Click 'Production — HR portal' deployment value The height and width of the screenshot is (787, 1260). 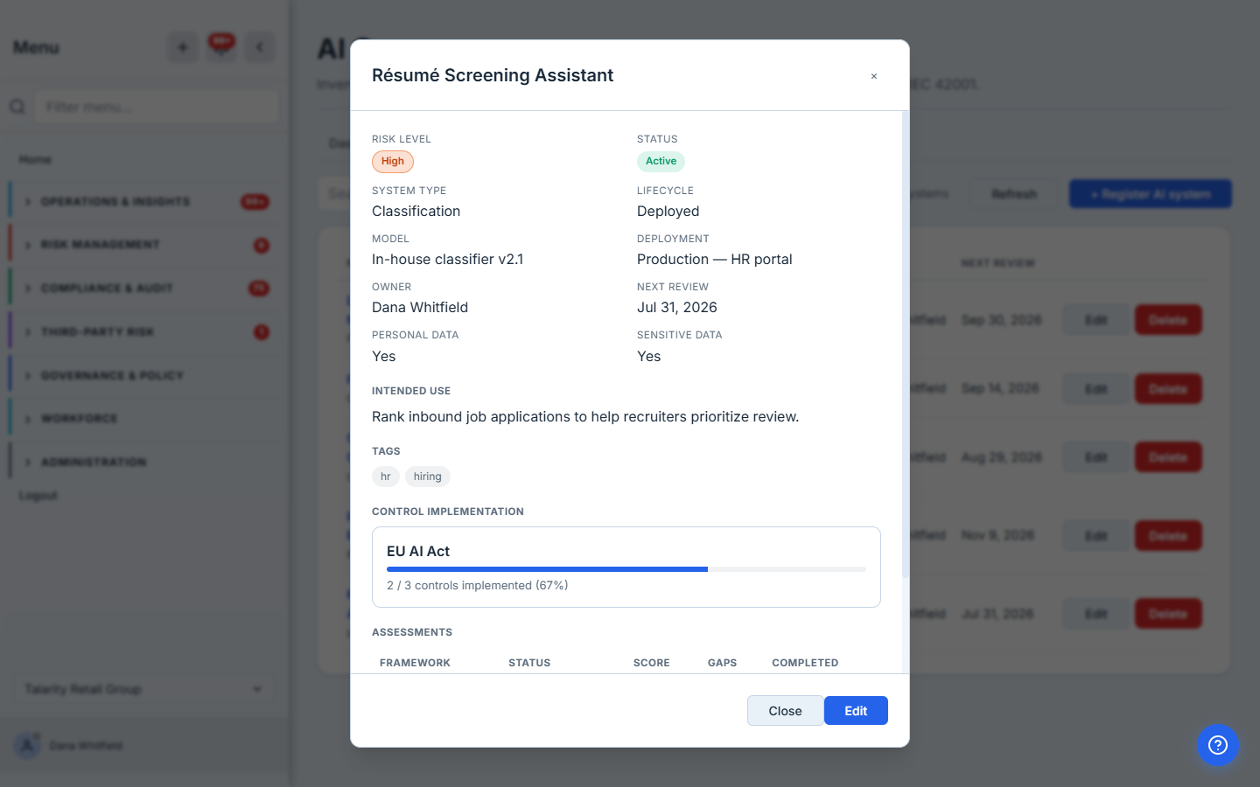coord(715,259)
